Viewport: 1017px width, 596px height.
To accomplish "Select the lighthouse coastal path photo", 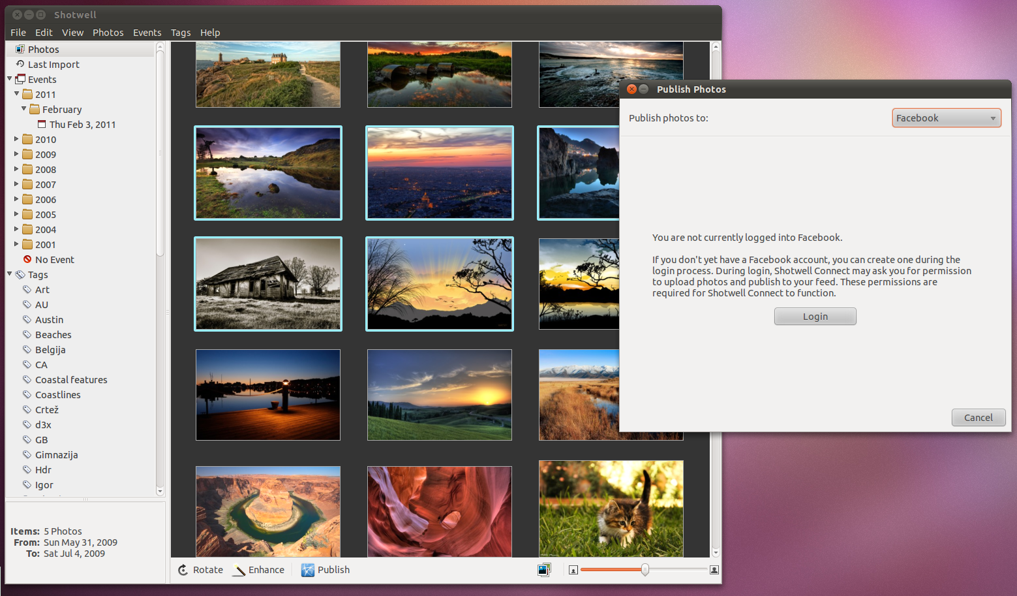I will [268, 74].
